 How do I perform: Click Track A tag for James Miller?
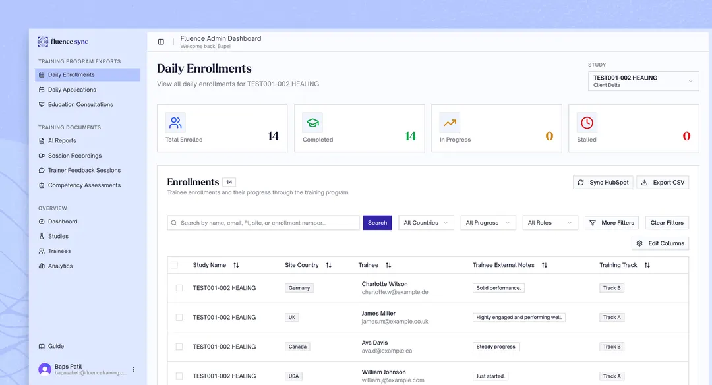(x=612, y=318)
